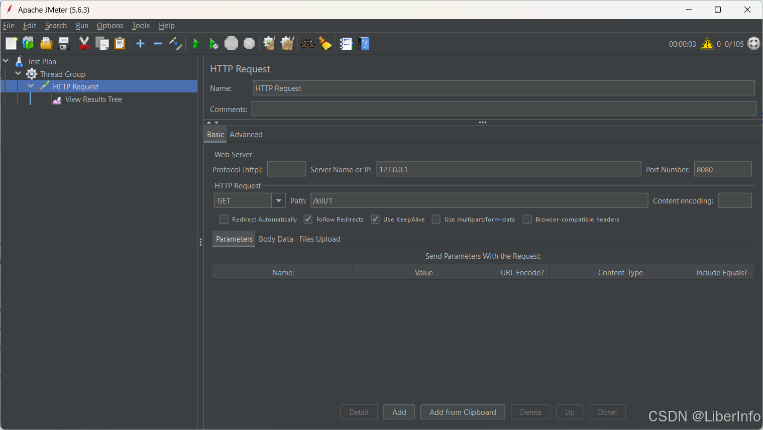The height and width of the screenshot is (430, 763).
Task: Click the scissors Cut icon
Action: 84,44
